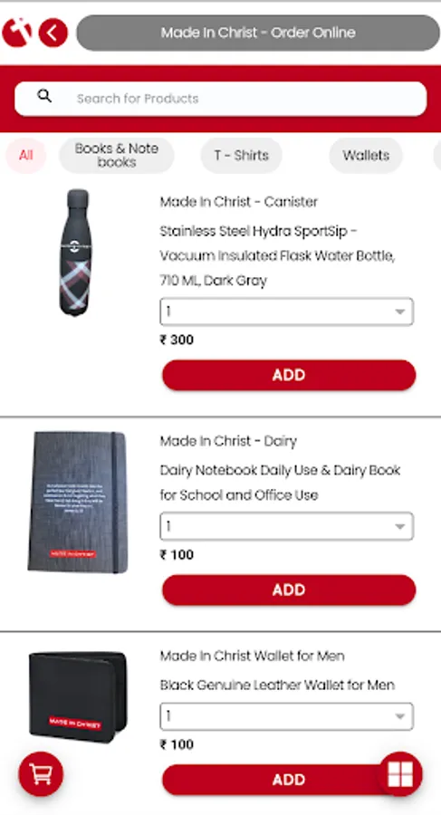This screenshot has height=815, width=441.
Task: Filter by the Wallets category
Action: point(366,156)
